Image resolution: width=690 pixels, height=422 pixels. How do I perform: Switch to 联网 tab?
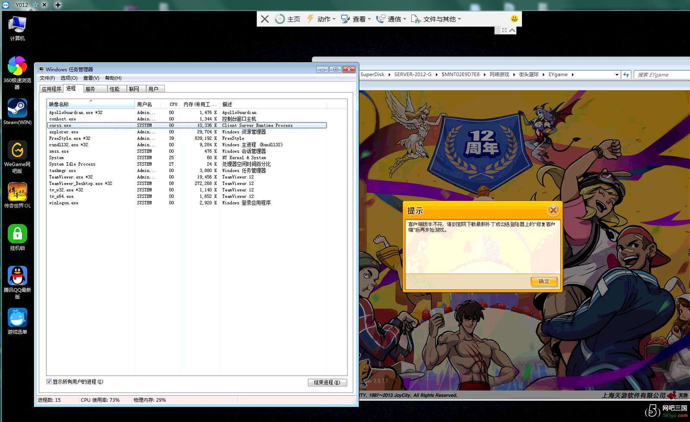[137, 89]
